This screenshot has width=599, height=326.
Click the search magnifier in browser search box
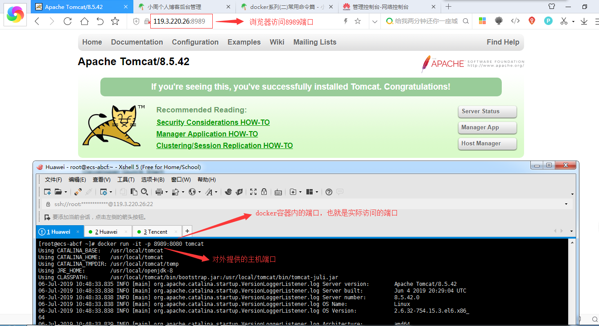(x=466, y=21)
